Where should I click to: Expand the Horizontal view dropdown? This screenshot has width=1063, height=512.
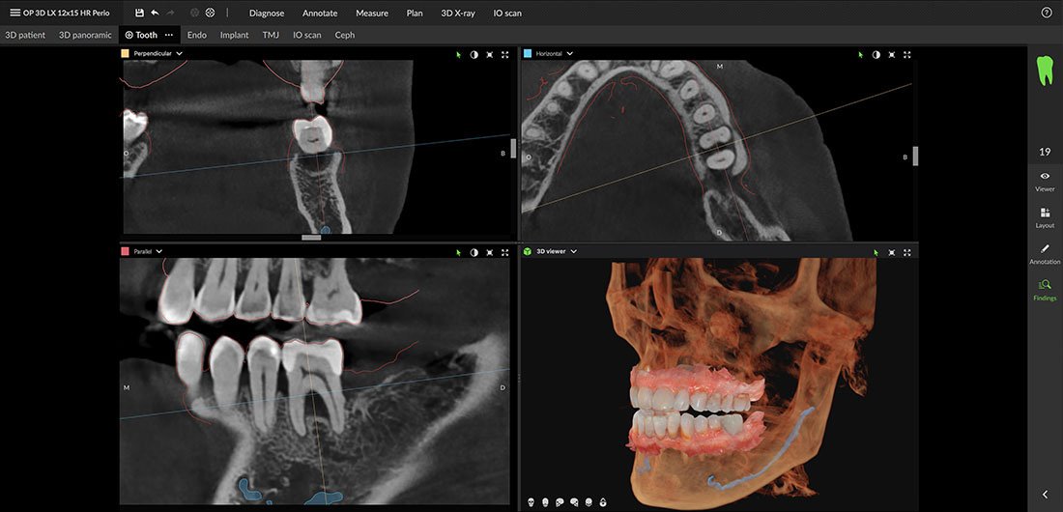(x=570, y=54)
